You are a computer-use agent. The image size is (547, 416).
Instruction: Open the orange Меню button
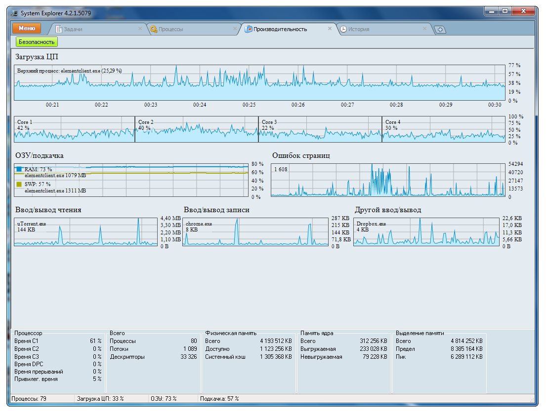pyautogui.click(x=27, y=29)
